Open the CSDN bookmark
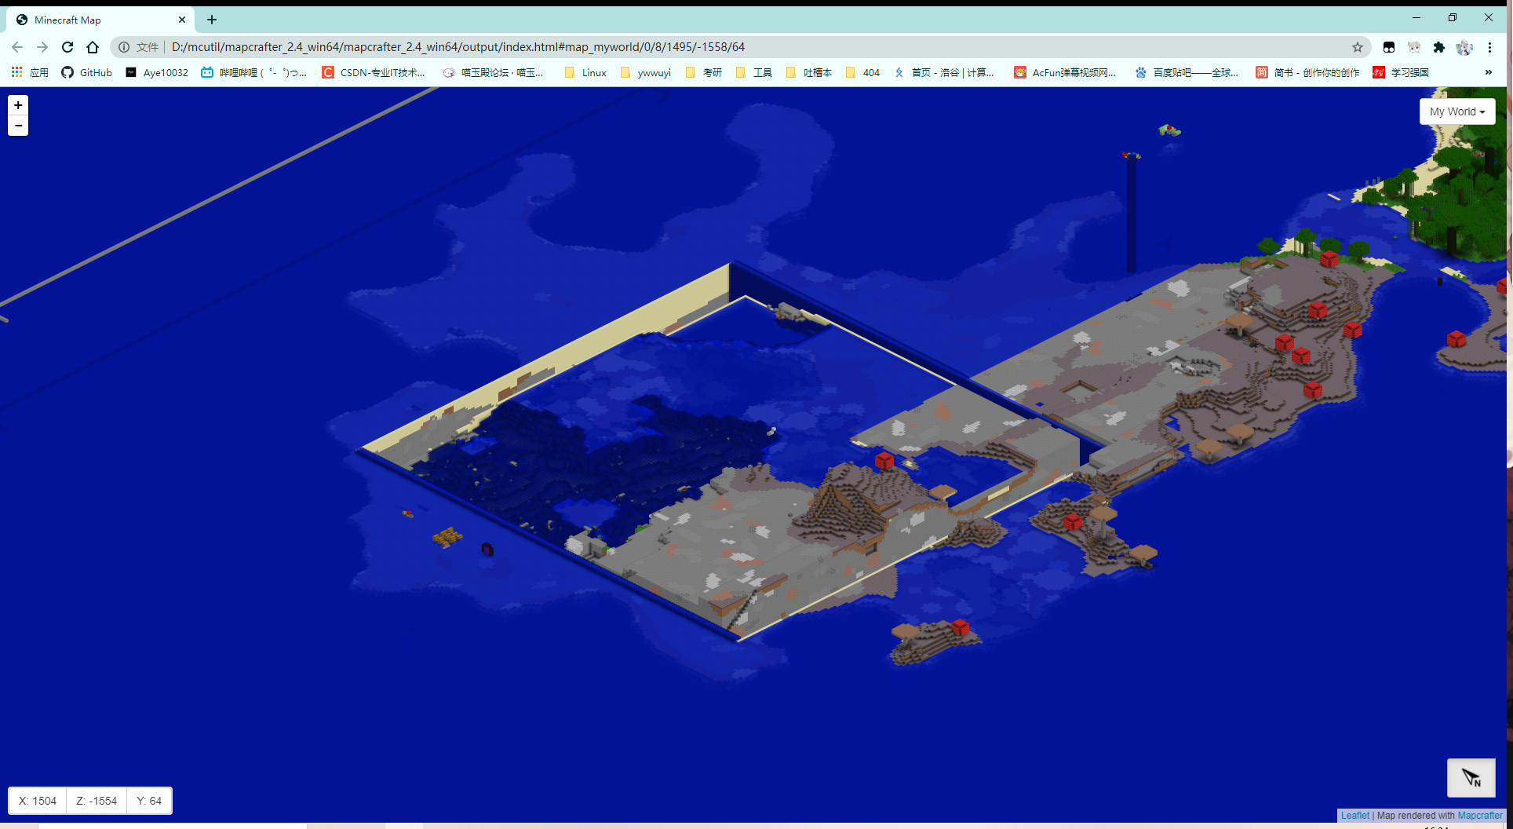 click(374, 72)
